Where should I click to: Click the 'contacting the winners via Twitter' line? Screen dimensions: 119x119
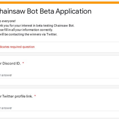(29, 34)
